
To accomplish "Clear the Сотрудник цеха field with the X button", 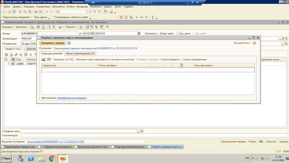I will pyautogui.click(x=142, y=131).
